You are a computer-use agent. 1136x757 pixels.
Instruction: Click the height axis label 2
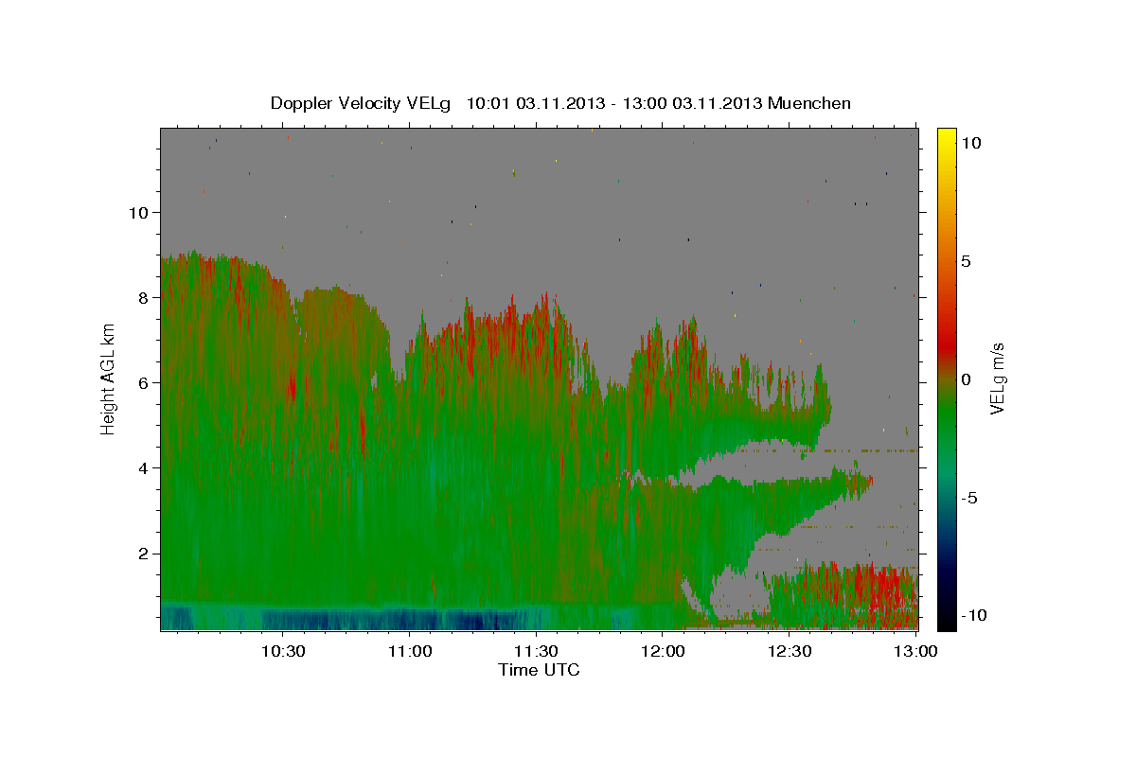(x=144, y=553)
